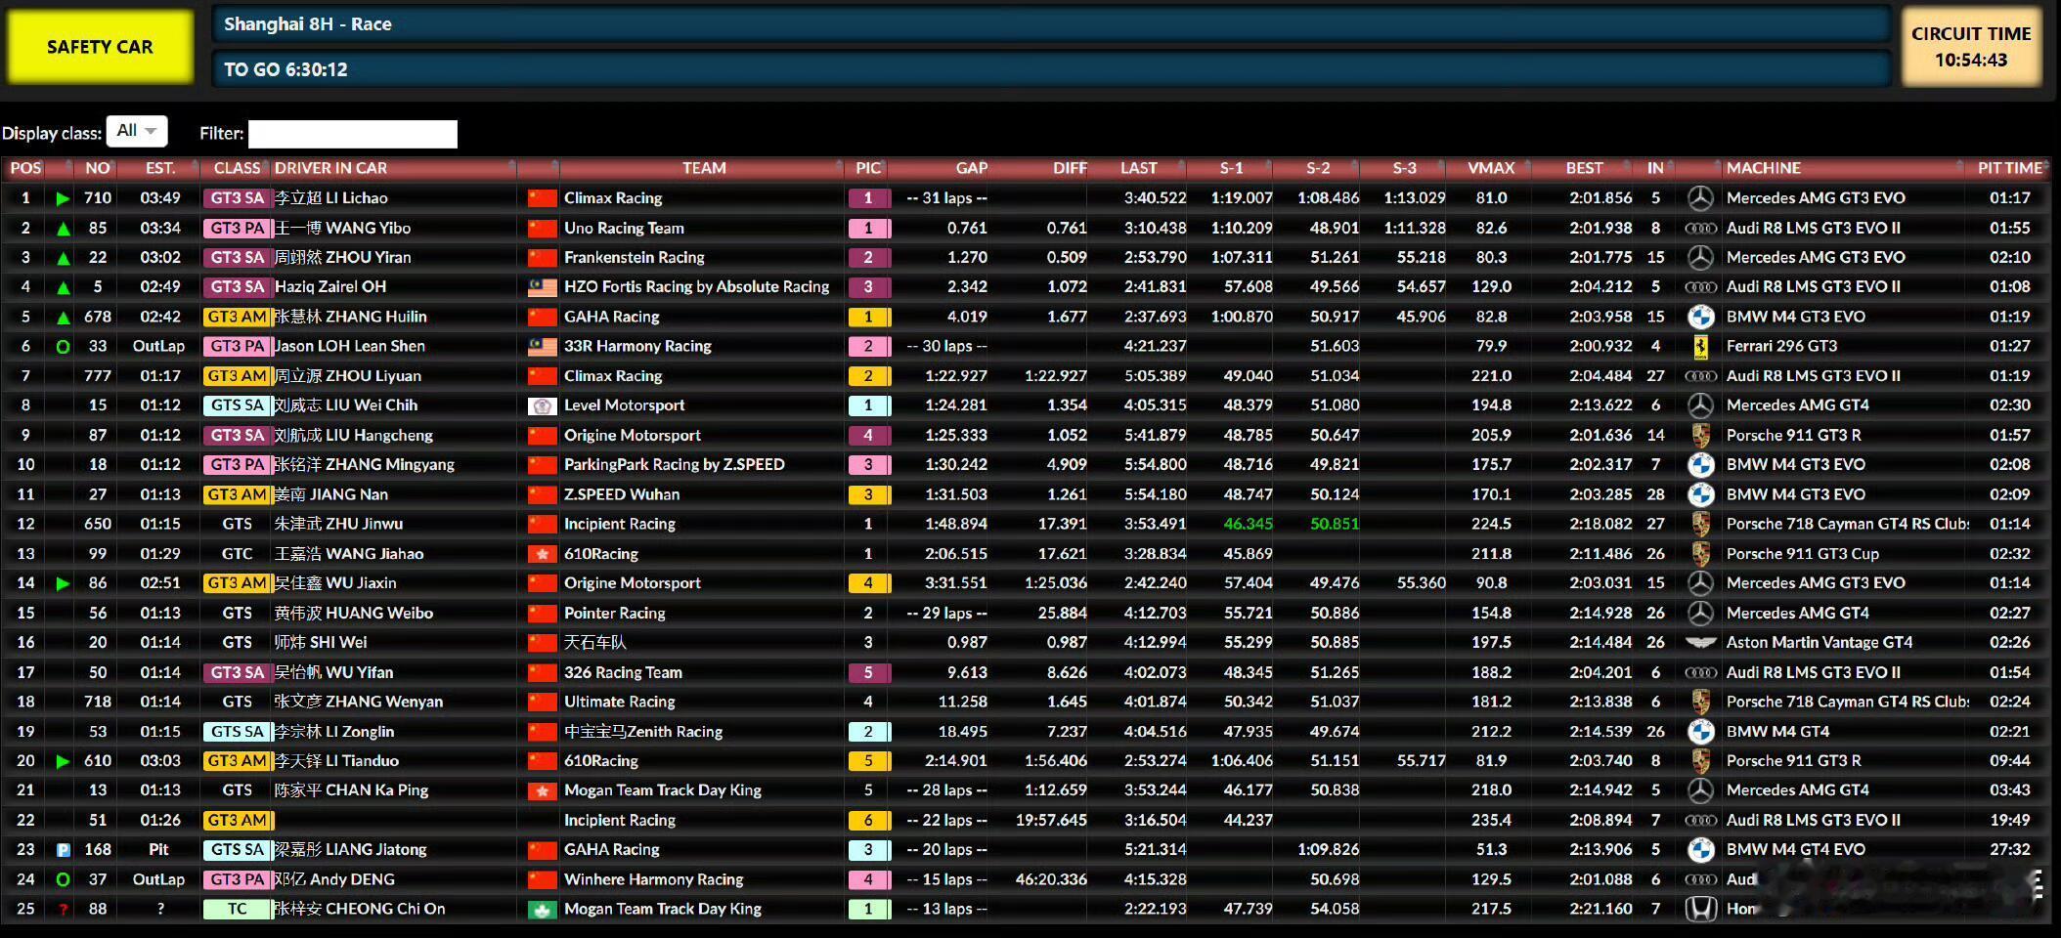Sort by the NO column header
Screen dimensions: 2061x938
point(97,168)
